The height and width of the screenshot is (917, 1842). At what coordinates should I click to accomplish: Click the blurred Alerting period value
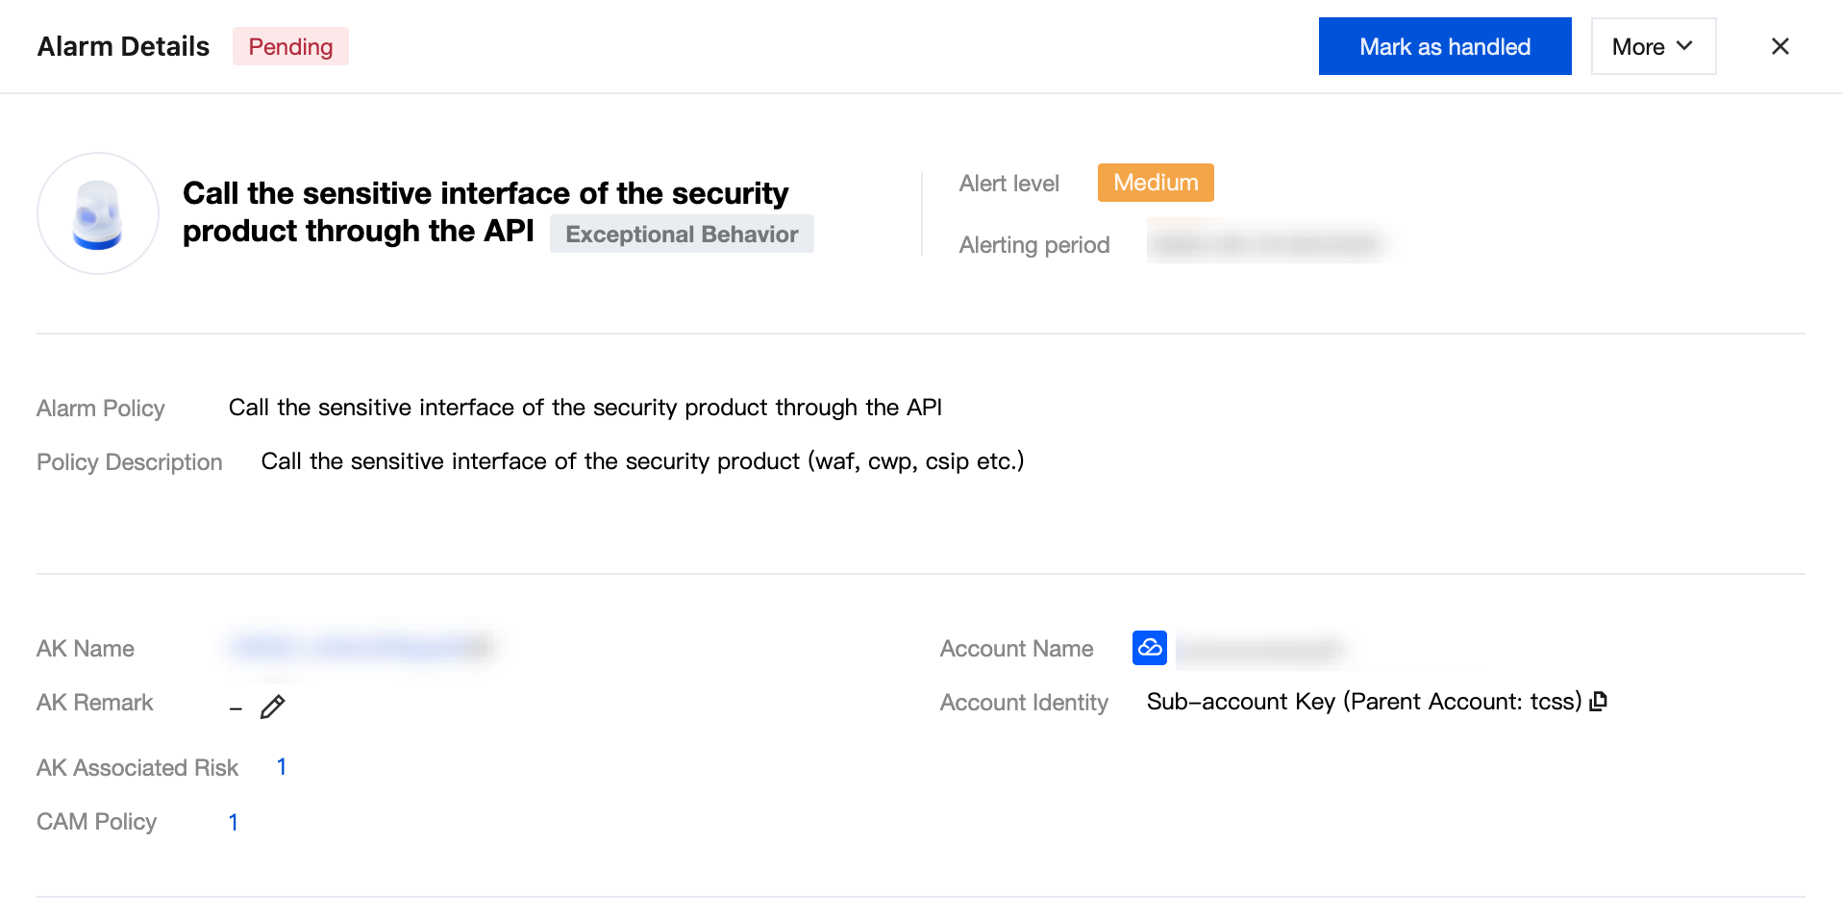coord(1265,243)
